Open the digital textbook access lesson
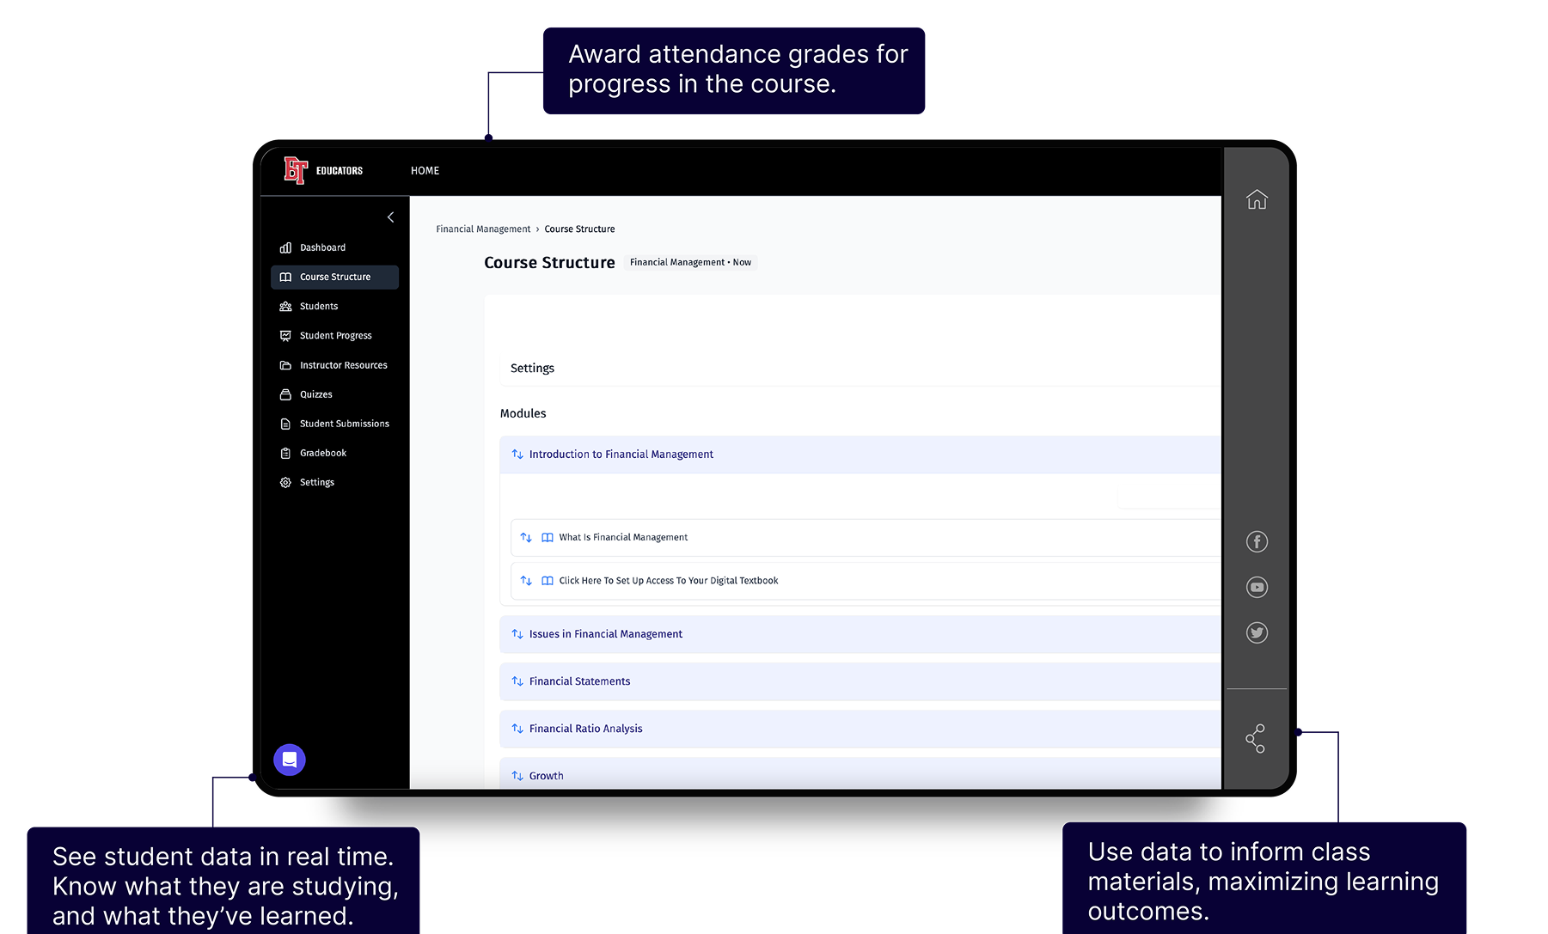This screenshot has height=934, width=1548. pyautogui.click(x=668, y=581)
